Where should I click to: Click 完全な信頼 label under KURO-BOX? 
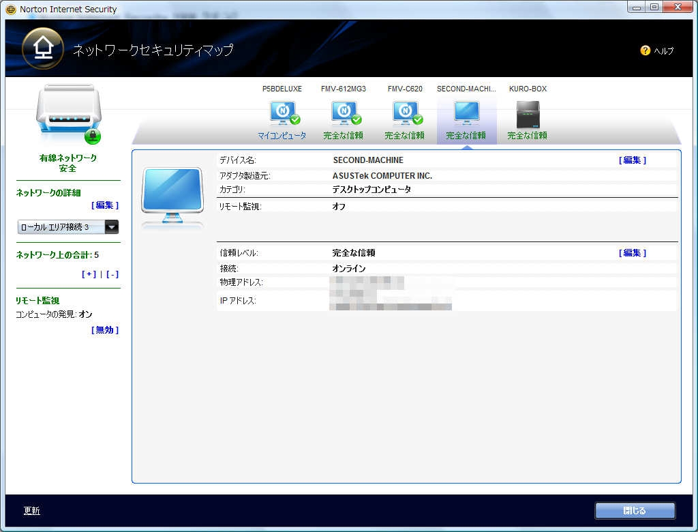[528, 136]
